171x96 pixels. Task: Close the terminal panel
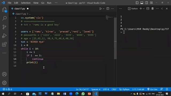coord(167,9)
